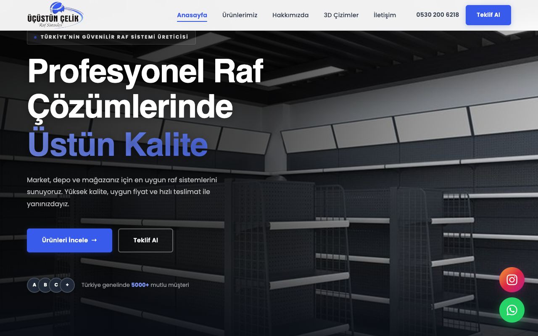Click the Profesyonel Raf Çözümlerinde heading
Image resolution: width=538 pixels, height=336 pixels.
tap(145, 89)
